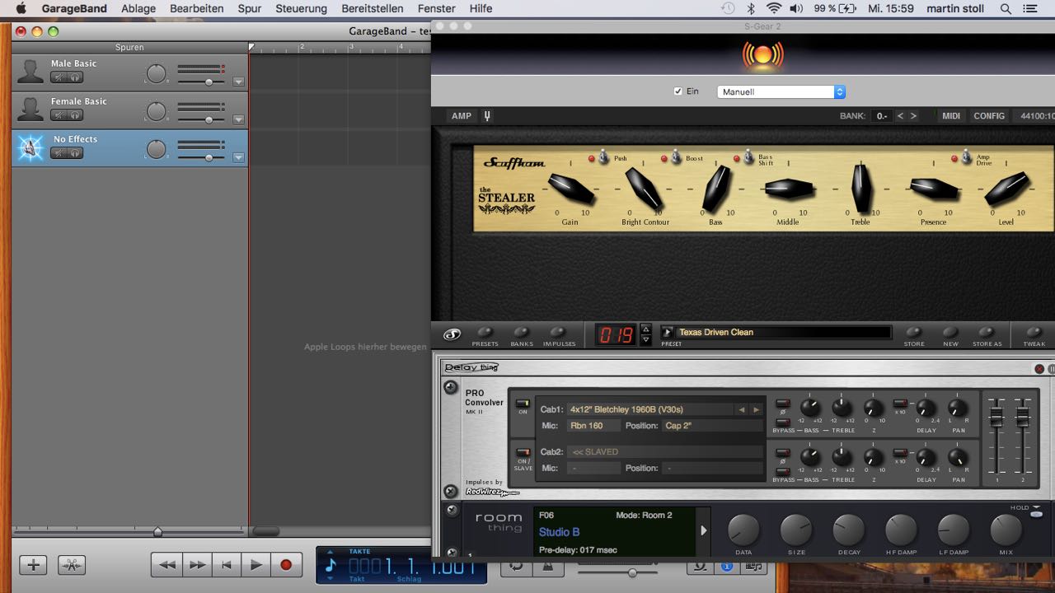Screen dimensions: 1055x593
Task: Flip the Amp Drive switch
Action: 965,156
